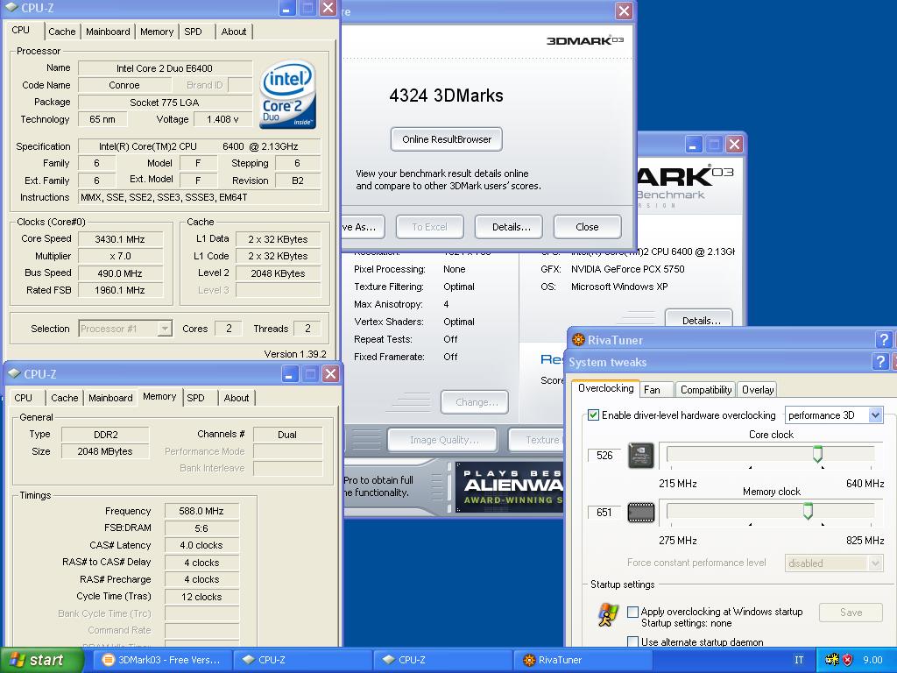Click the taskbar clock showing 9.00
Image resolution: width=897 pixels, height=673 pixels.
[x=872, y=660]
